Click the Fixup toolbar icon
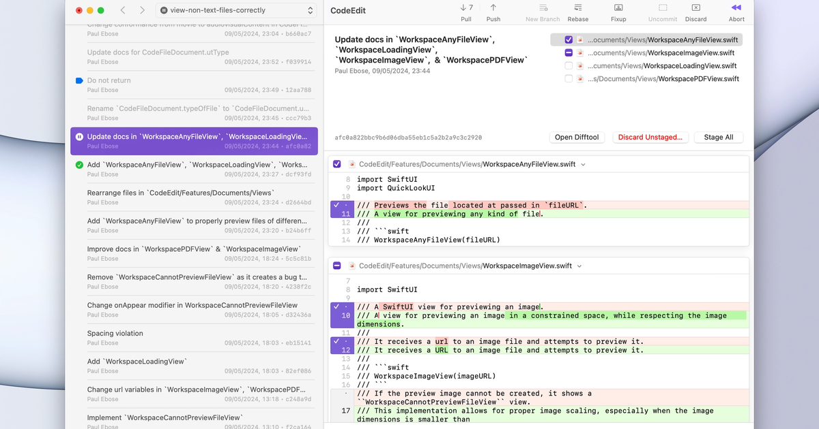 (x=618, y=8)
